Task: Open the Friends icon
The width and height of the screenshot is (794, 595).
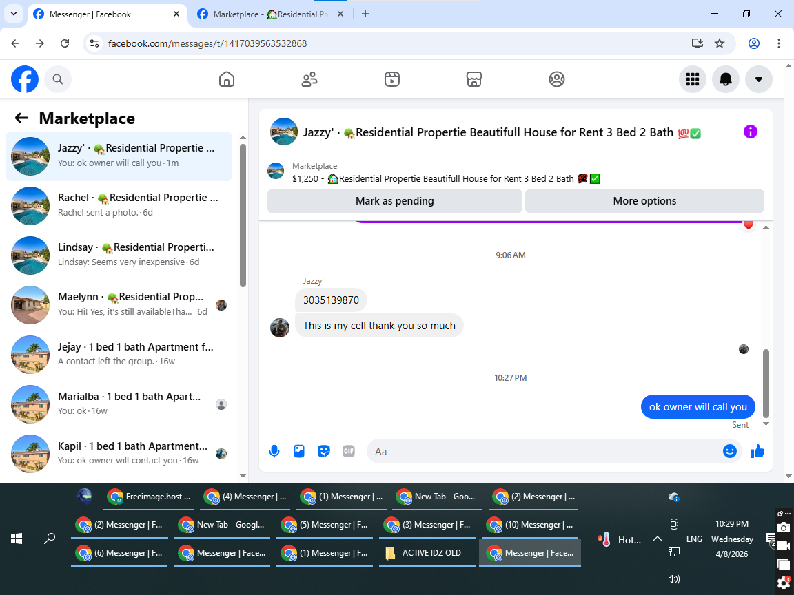Action: (309, 79)
